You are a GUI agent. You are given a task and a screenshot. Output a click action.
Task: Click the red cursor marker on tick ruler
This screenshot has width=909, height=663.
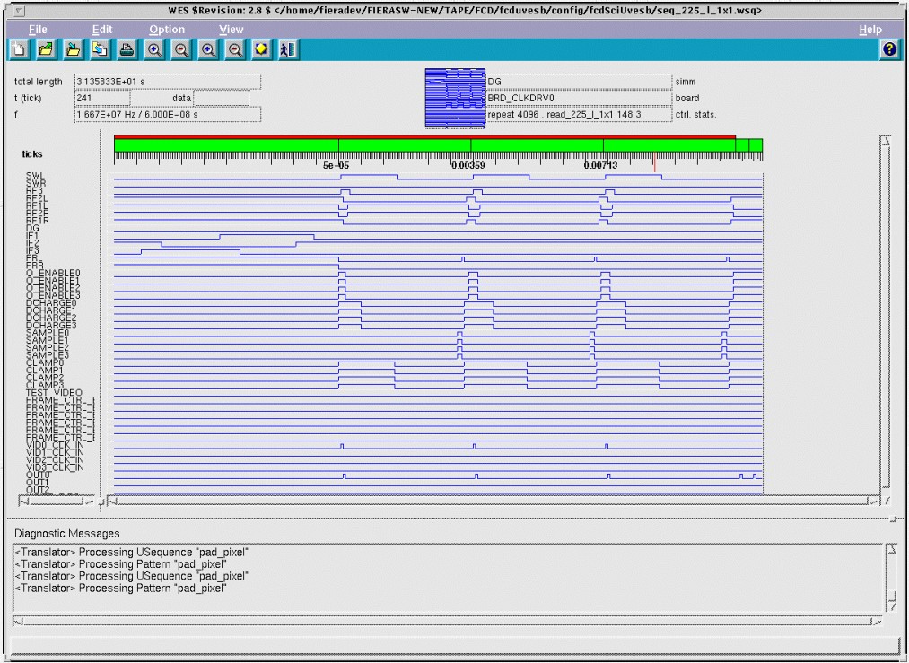click(x=654, y=165)
